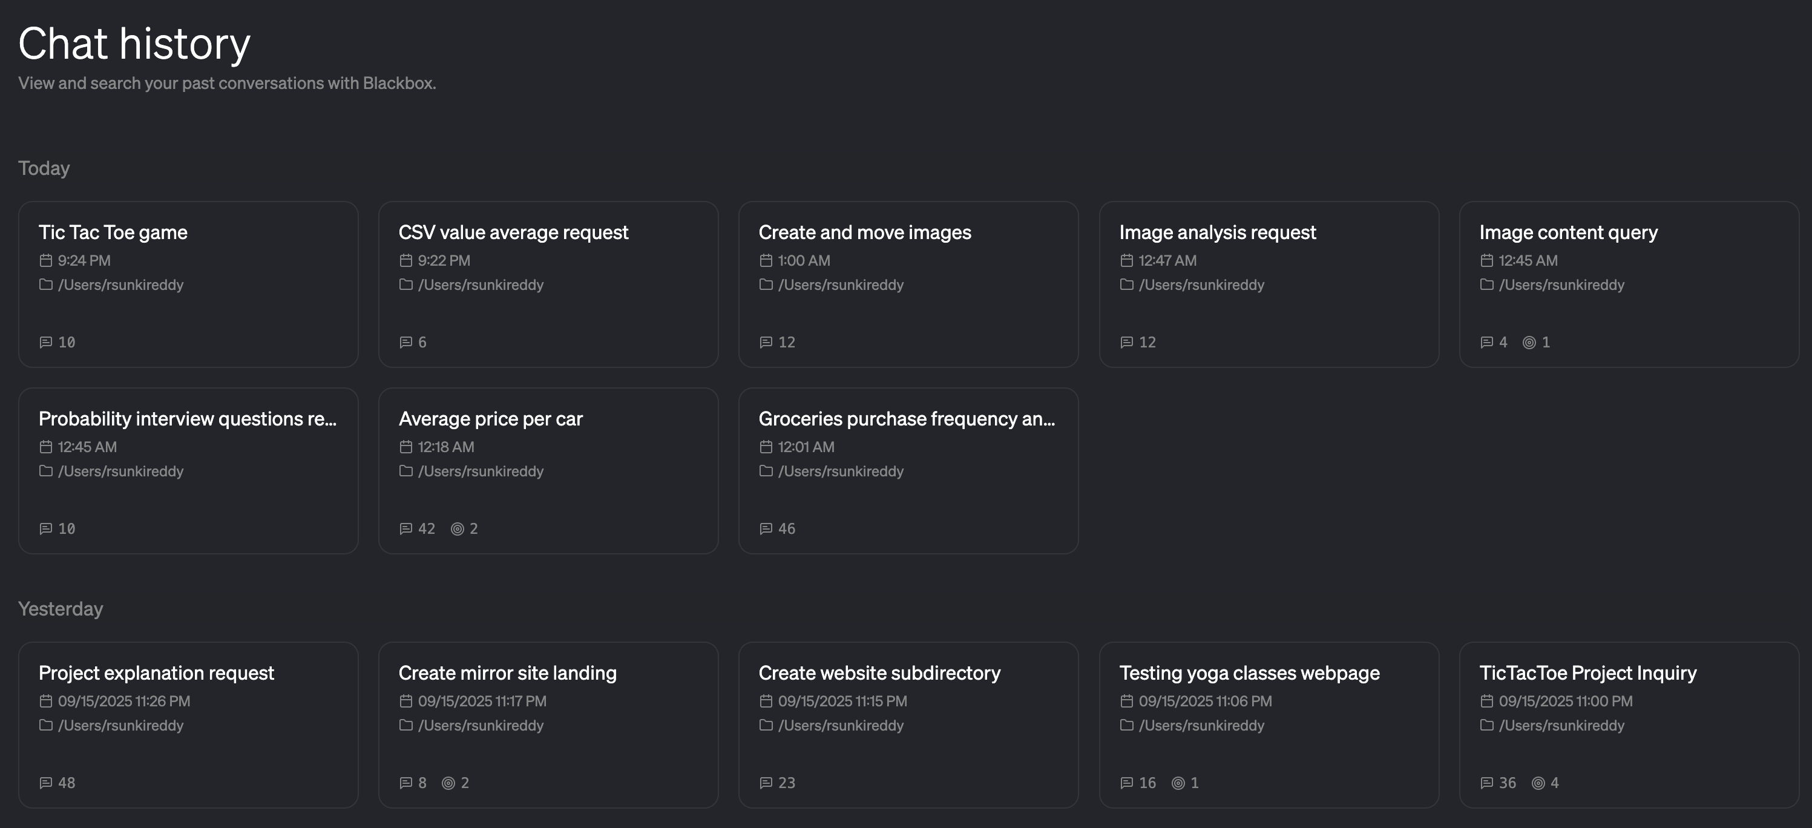Open the Tic Tac Toe game chat
Screen dimensions: 1812x828
tap(188, 284)
